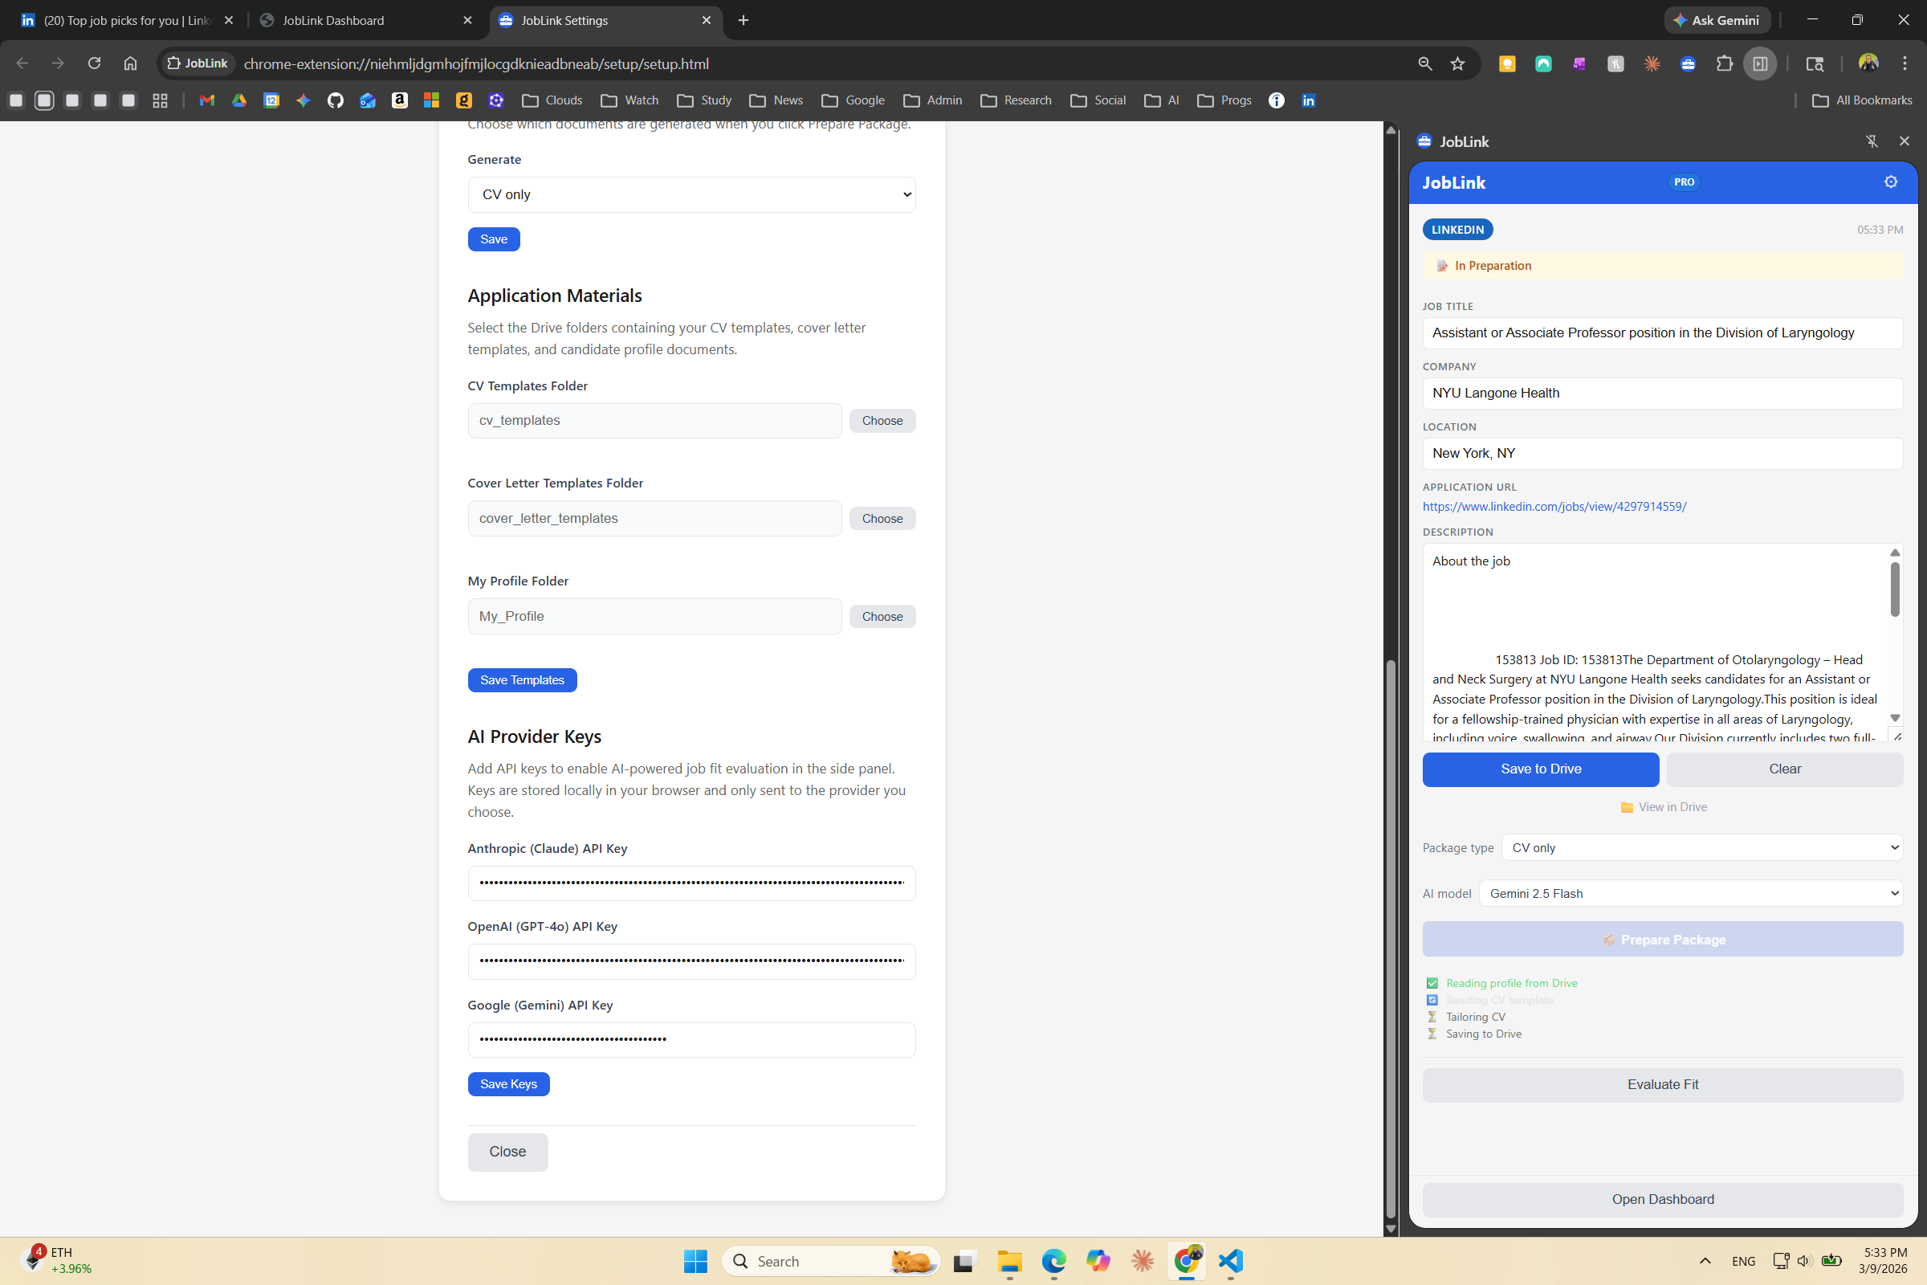The width and height of the screenshot is (1927, 1285).
Task: Click the JobLink briefcase extension icon in toolbar
Action: (x=1688, y=64)
